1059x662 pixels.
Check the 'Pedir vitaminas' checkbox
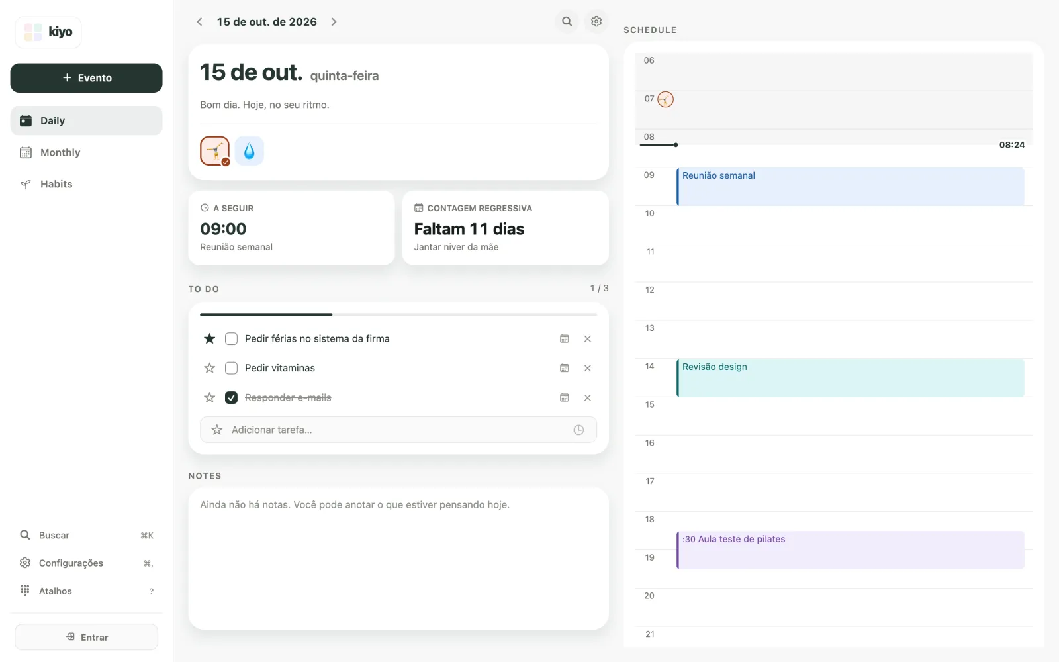tap(231, 368)
